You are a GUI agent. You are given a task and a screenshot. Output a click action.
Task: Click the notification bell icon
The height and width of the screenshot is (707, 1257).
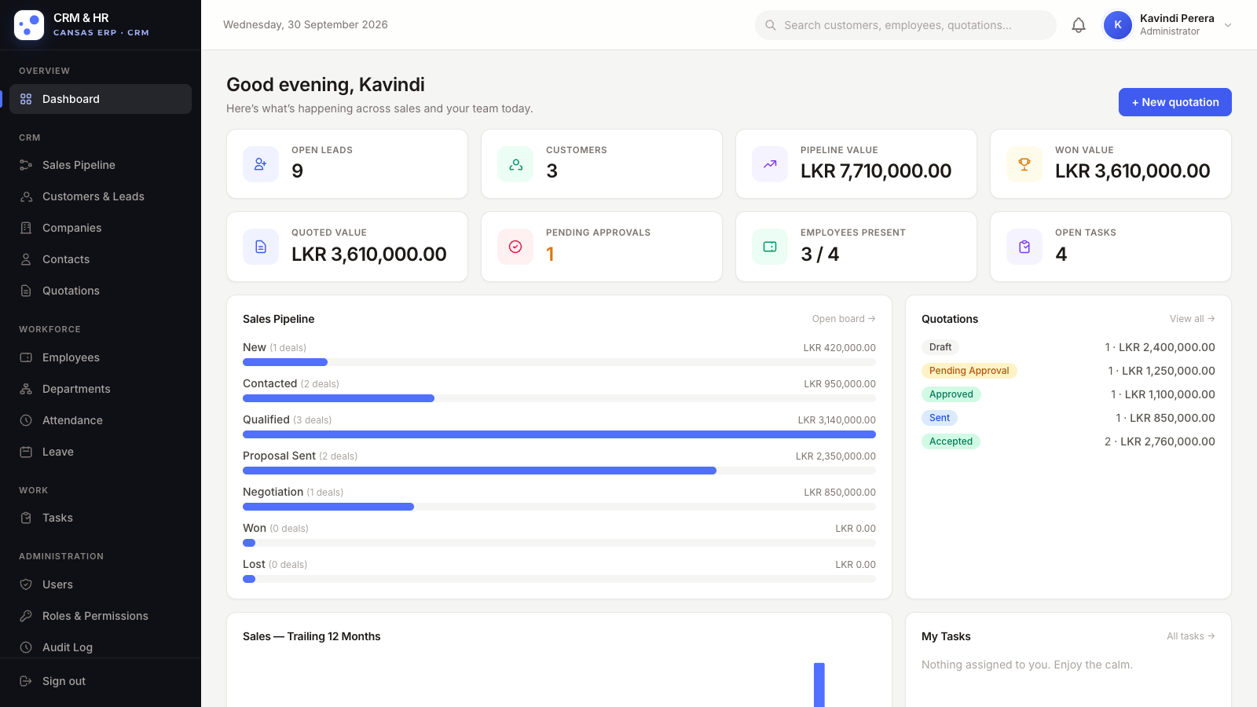(x=1079, y=25)
